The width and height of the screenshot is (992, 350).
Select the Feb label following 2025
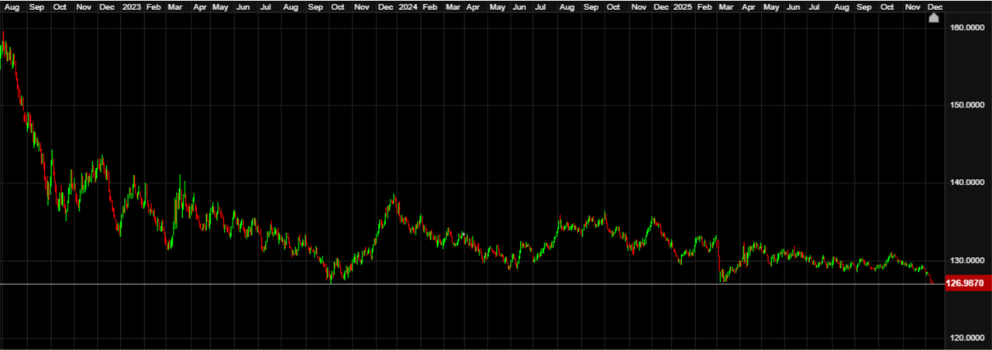click(x=704, y=6)
